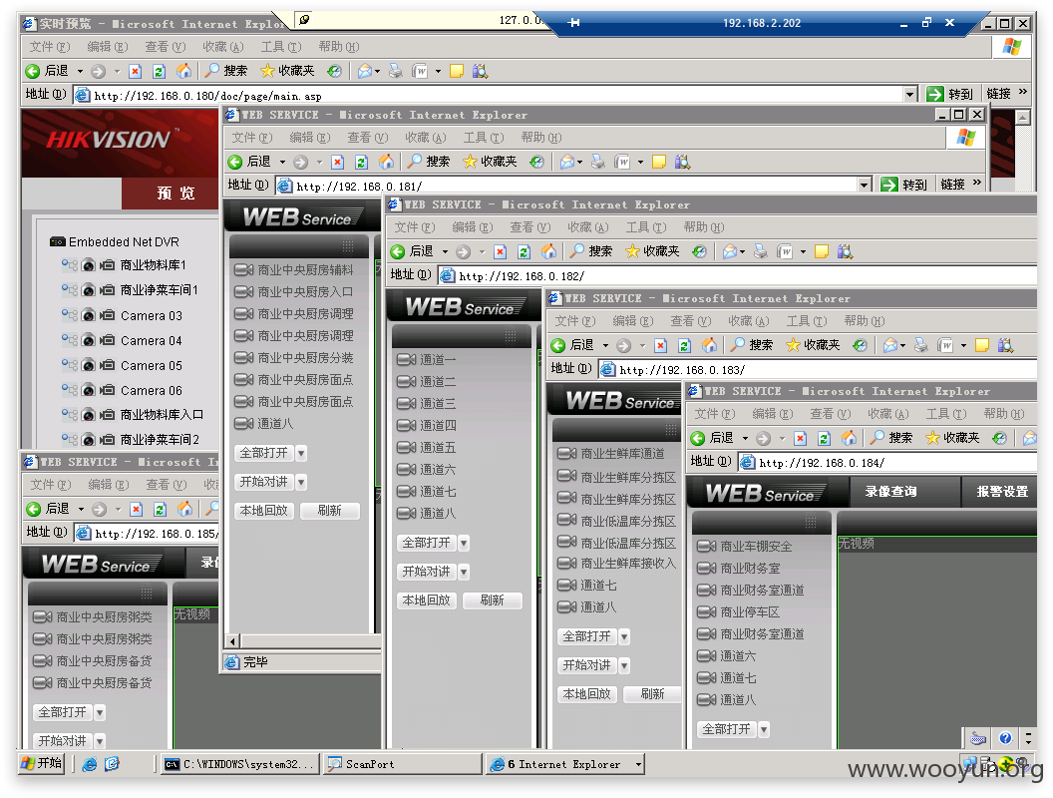
Task: Click Research icon in 192.168.0.180 window toolbar
Action: tap(480, 71)
